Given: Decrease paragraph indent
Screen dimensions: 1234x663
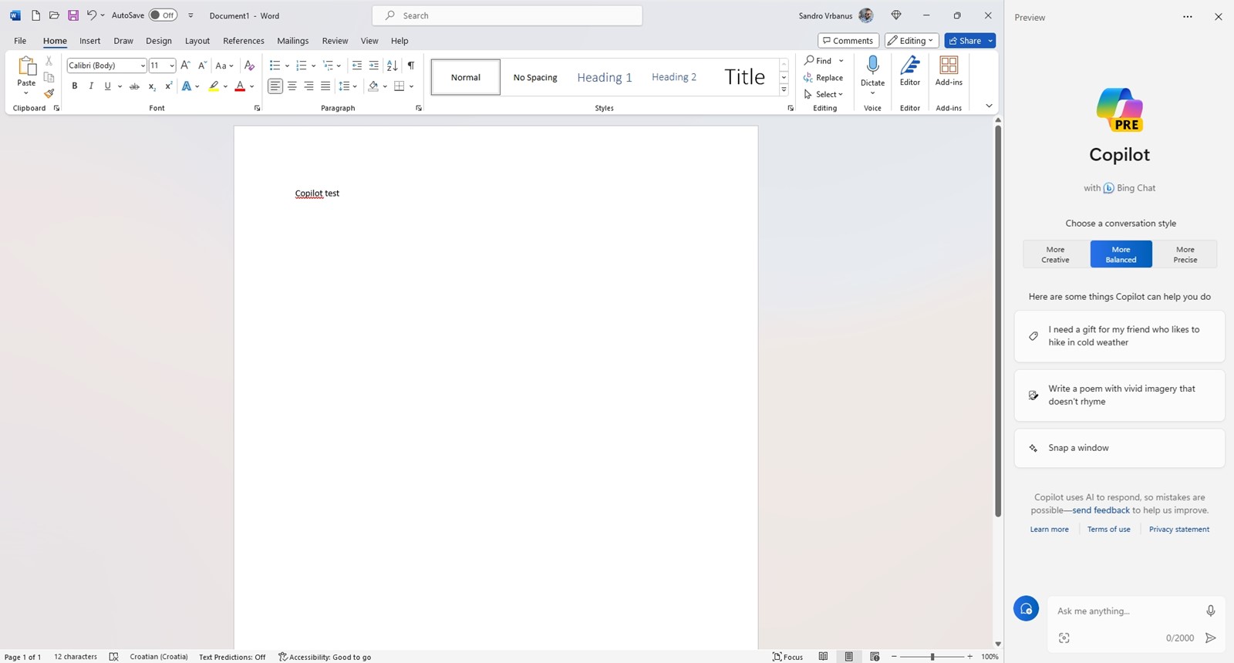Looking at the screenshot, I should [357, 66].
